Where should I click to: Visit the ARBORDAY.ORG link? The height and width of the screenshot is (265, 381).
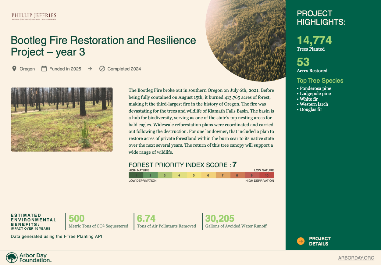pos(356,258)
